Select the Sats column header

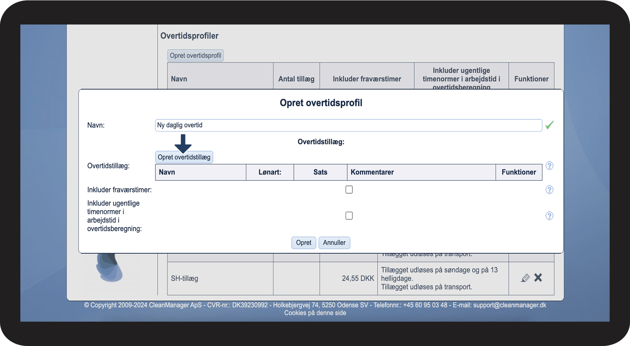(x=320, y=172)
